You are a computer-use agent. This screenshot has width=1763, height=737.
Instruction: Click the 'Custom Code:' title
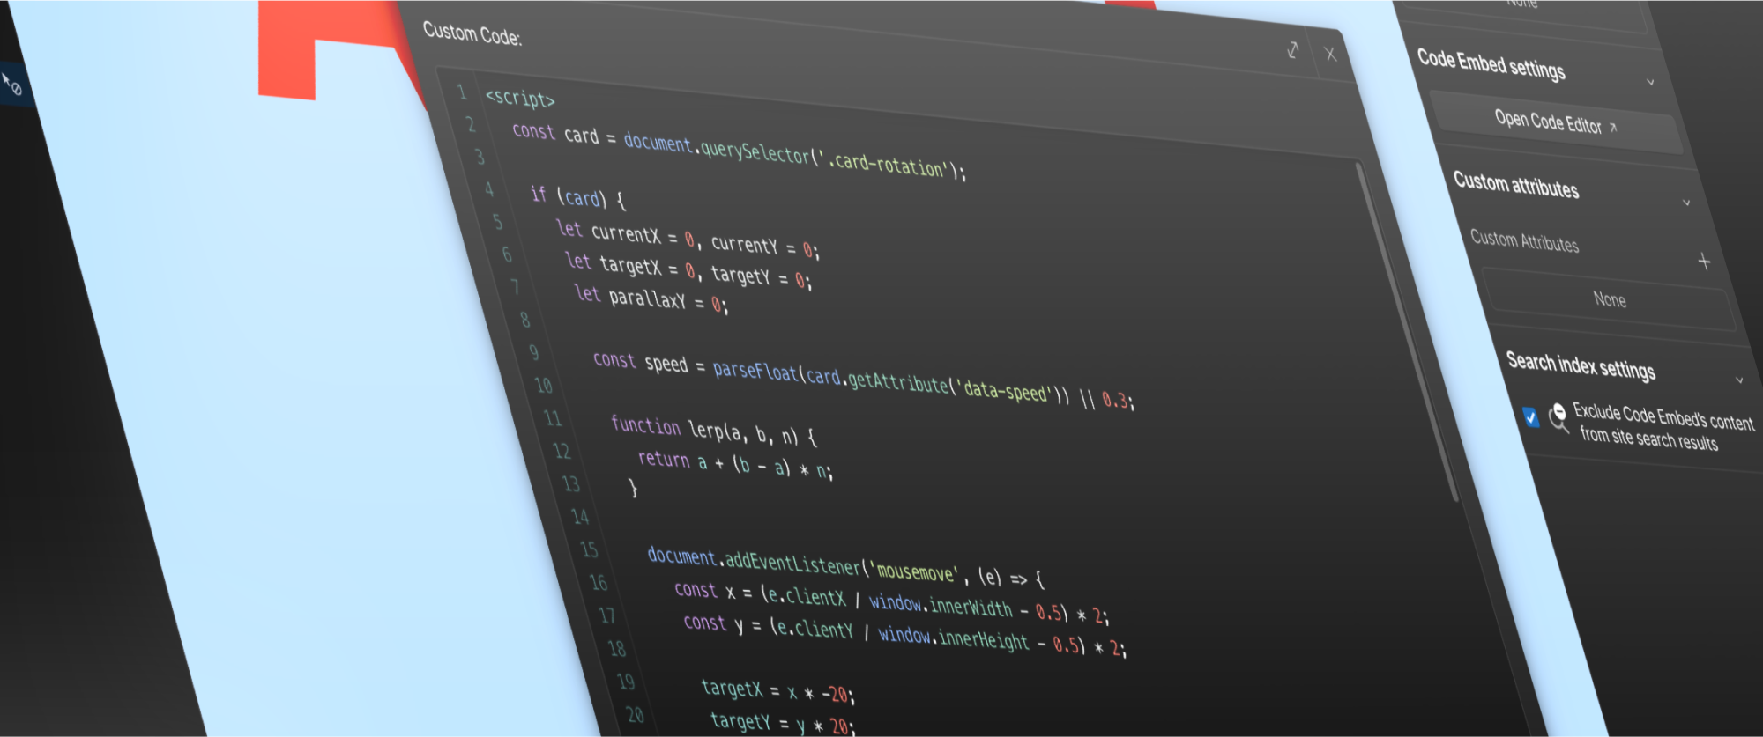coord(472,34)
